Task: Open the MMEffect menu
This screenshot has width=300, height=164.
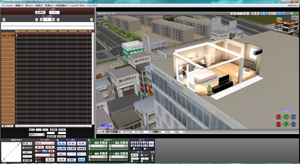Action: click(293, 5)
